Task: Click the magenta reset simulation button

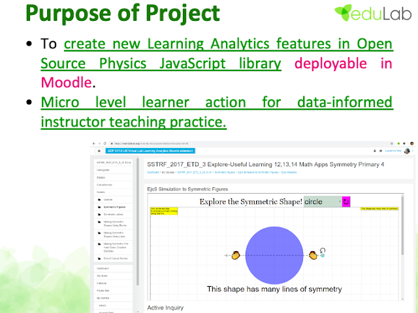Action: [346, 201]
